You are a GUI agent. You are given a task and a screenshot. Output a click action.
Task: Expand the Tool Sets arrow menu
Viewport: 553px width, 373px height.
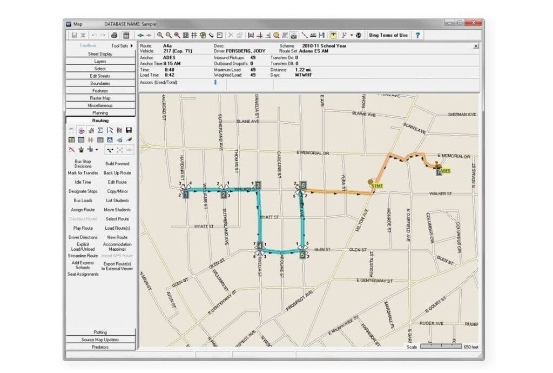click(x=131, y=46)
